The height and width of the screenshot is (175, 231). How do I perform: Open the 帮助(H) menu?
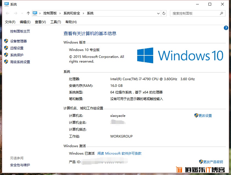click(71, 22)
